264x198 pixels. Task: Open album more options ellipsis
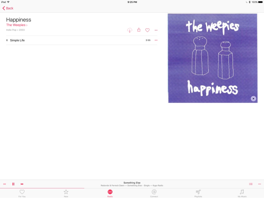(x=156, y=30)
